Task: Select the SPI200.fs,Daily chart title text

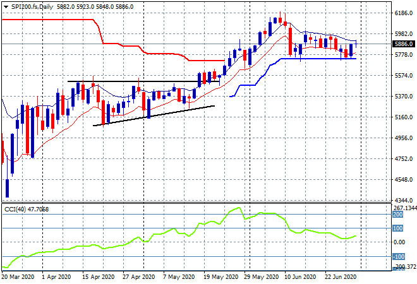Action: (x=32, y=7)
